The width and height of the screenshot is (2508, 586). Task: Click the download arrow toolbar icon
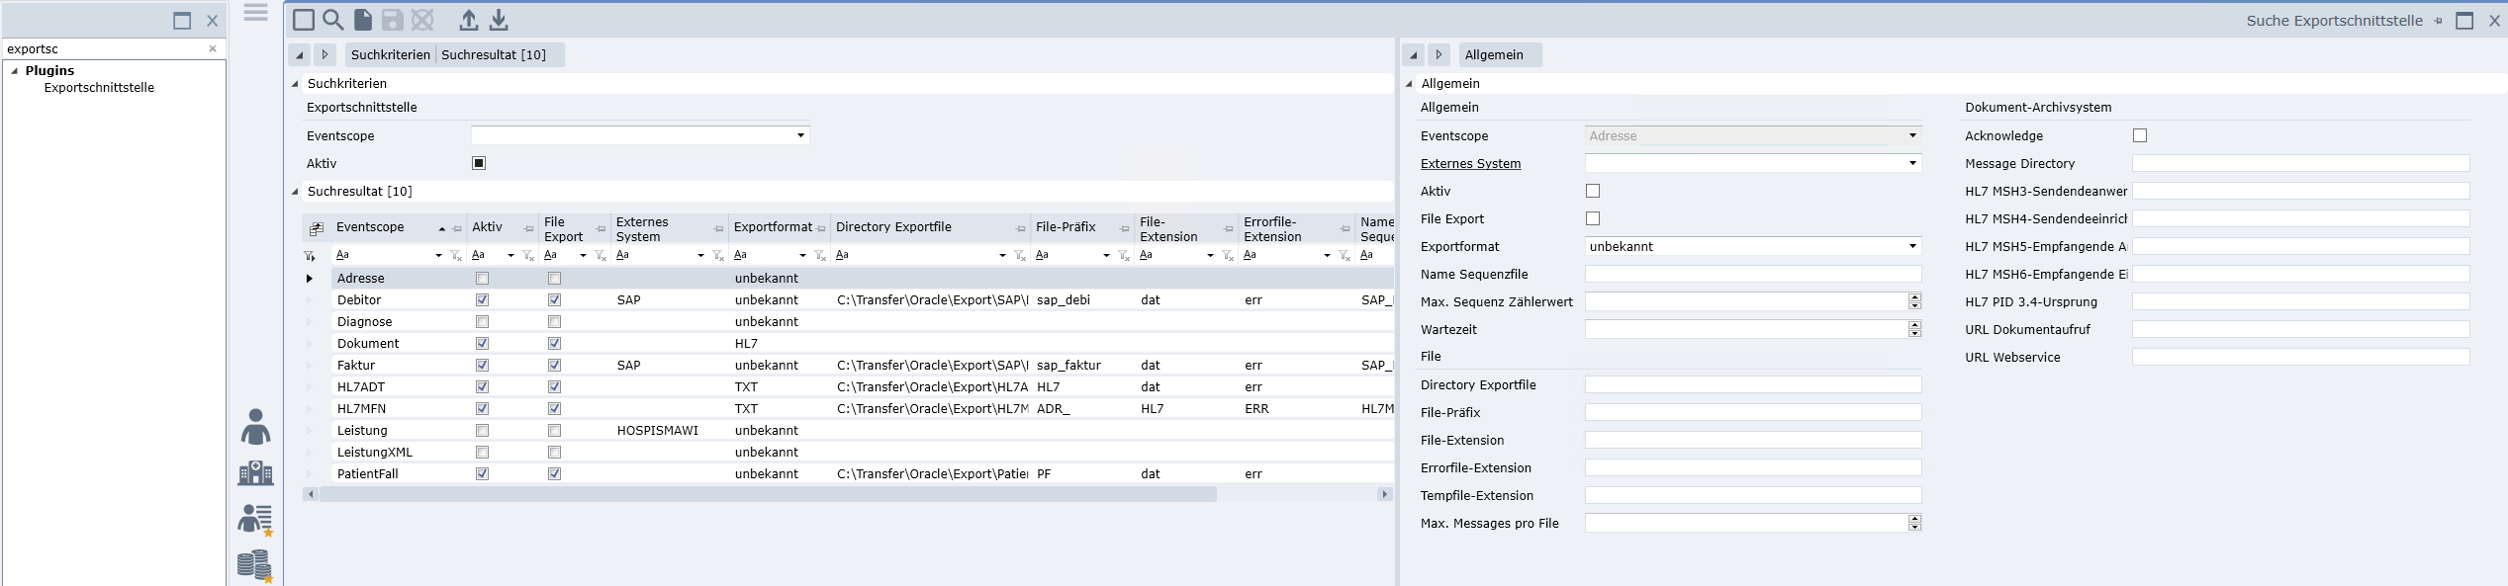499,20
